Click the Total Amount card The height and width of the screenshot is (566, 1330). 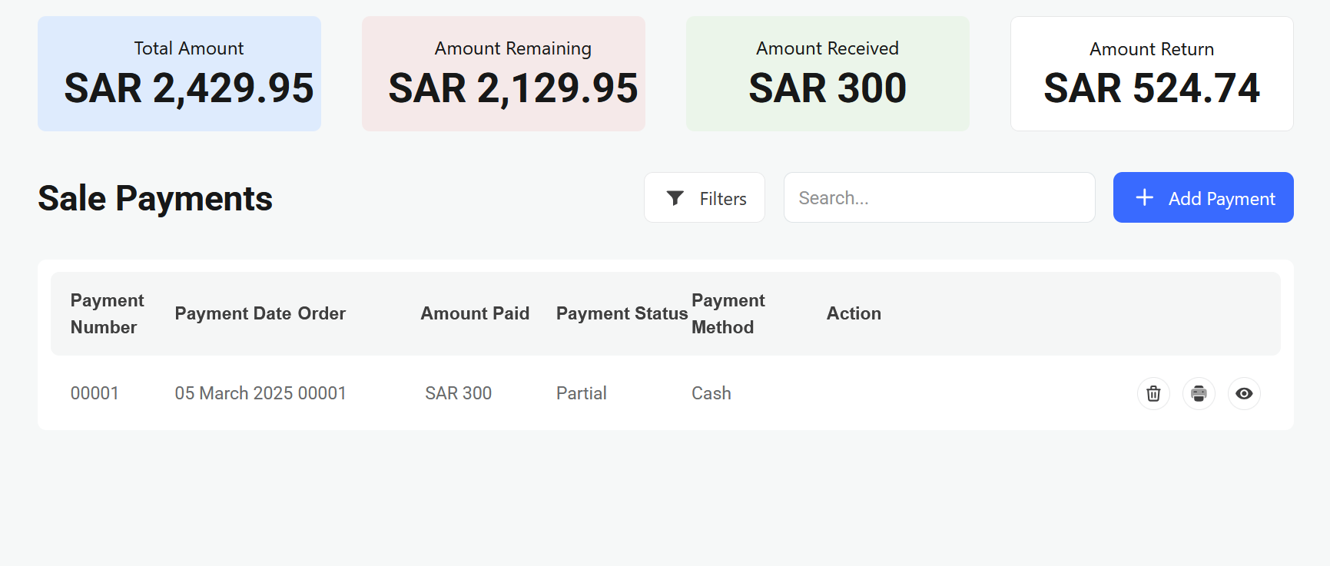(179, 74)
